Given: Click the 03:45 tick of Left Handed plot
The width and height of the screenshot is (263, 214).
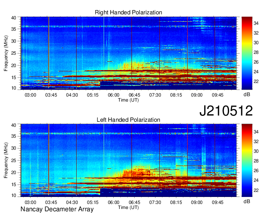Looking at the screenshot, I should [51, 202].
